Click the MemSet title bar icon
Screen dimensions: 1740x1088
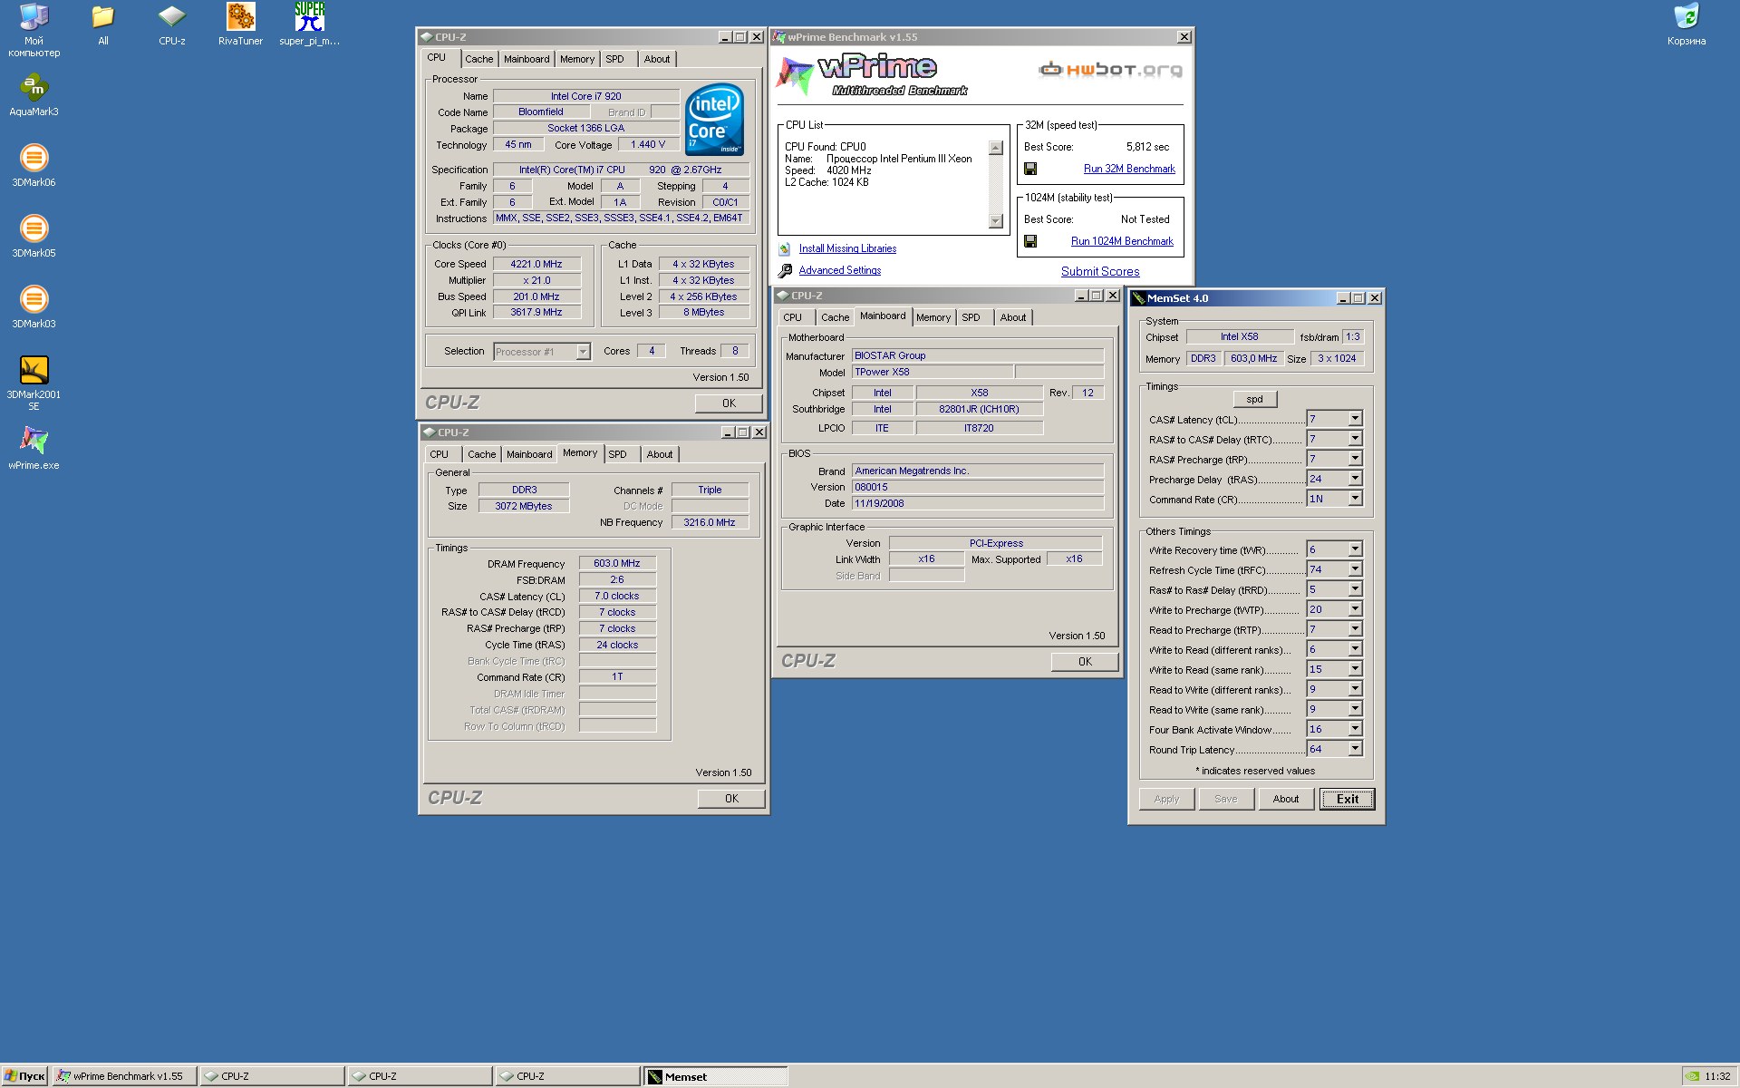pos(1138,298)
